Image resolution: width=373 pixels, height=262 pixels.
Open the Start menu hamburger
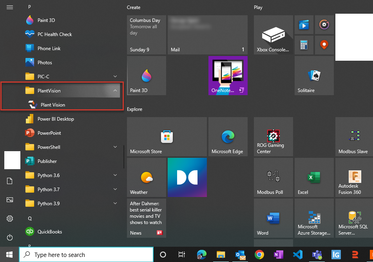9,7
